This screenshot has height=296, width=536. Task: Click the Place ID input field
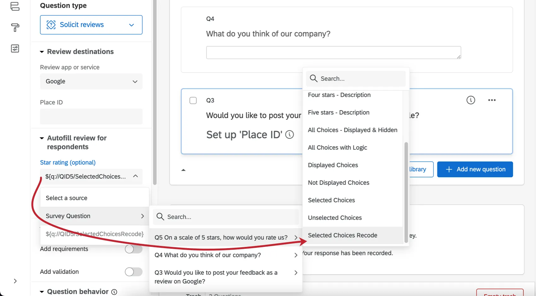(x=91, y=116)
